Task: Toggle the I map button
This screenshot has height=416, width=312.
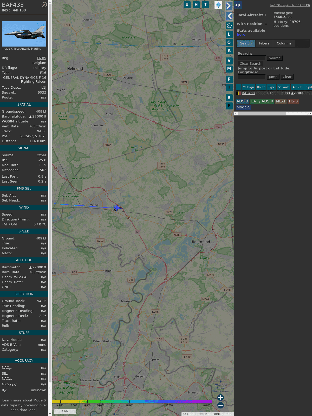Action: pos(229,87)
